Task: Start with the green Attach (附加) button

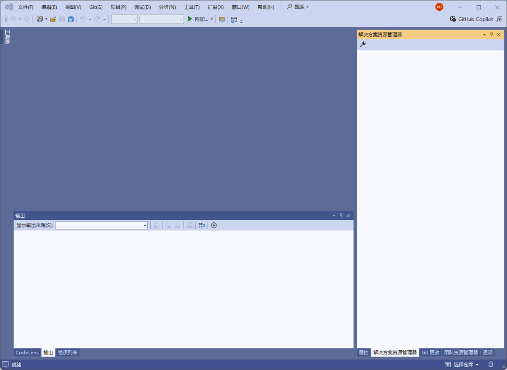Action: [198, 19]
